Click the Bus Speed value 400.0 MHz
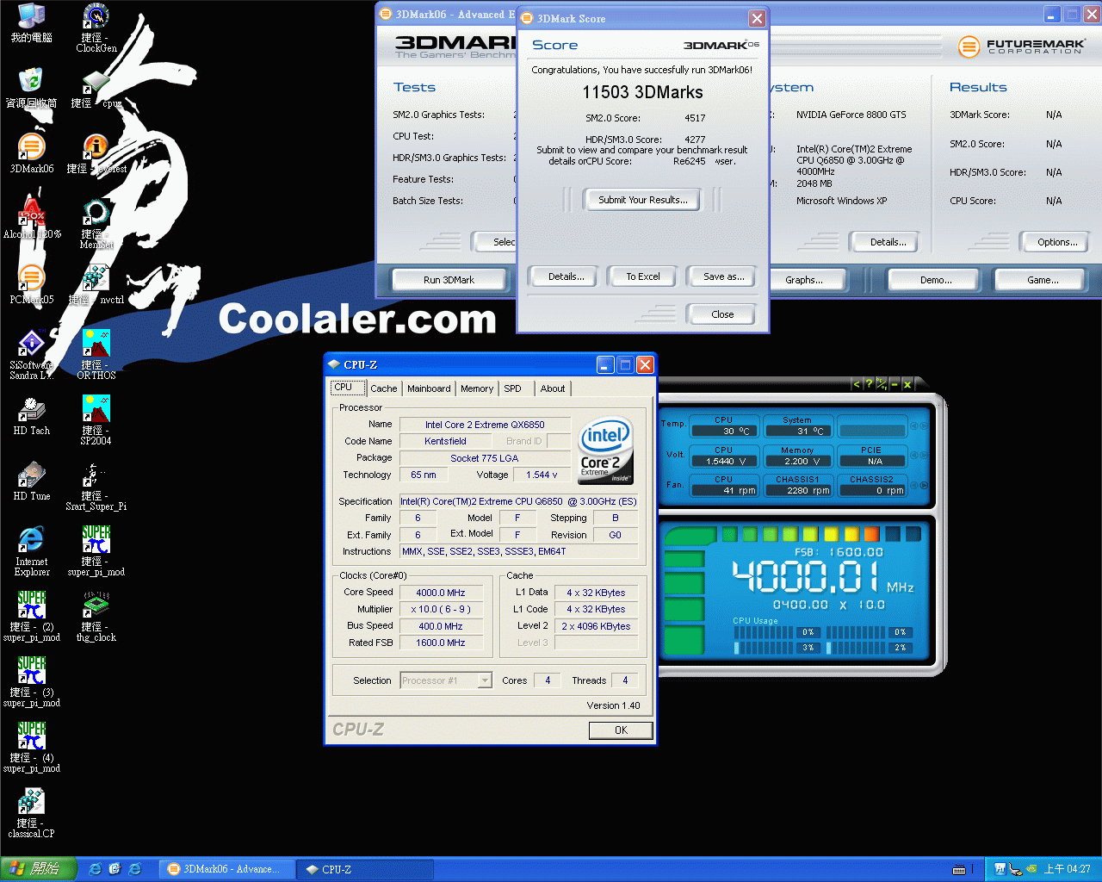Screen dimensions: 1102x882 (x=441, y=626)
